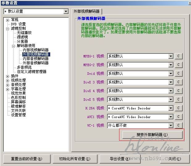Viewport: 191px width, 166px height.
Task: Expand the 常规 tree node
Action: [x=8, y=20]
